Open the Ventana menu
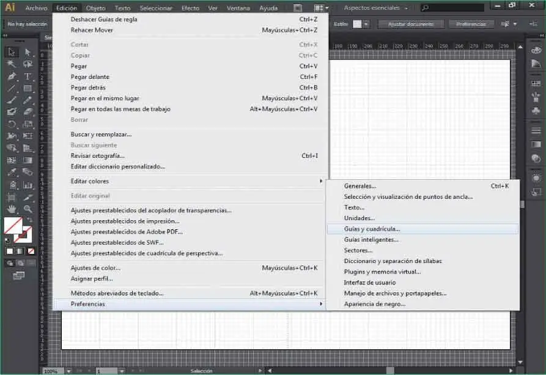 point(238,8)
